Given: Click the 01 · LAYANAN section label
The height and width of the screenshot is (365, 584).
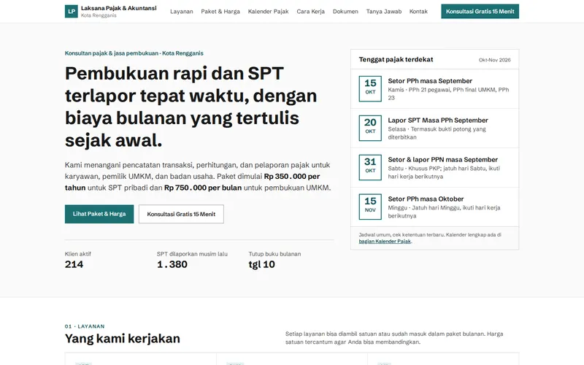Looking at the screenshot, I should tap(85, 326).
